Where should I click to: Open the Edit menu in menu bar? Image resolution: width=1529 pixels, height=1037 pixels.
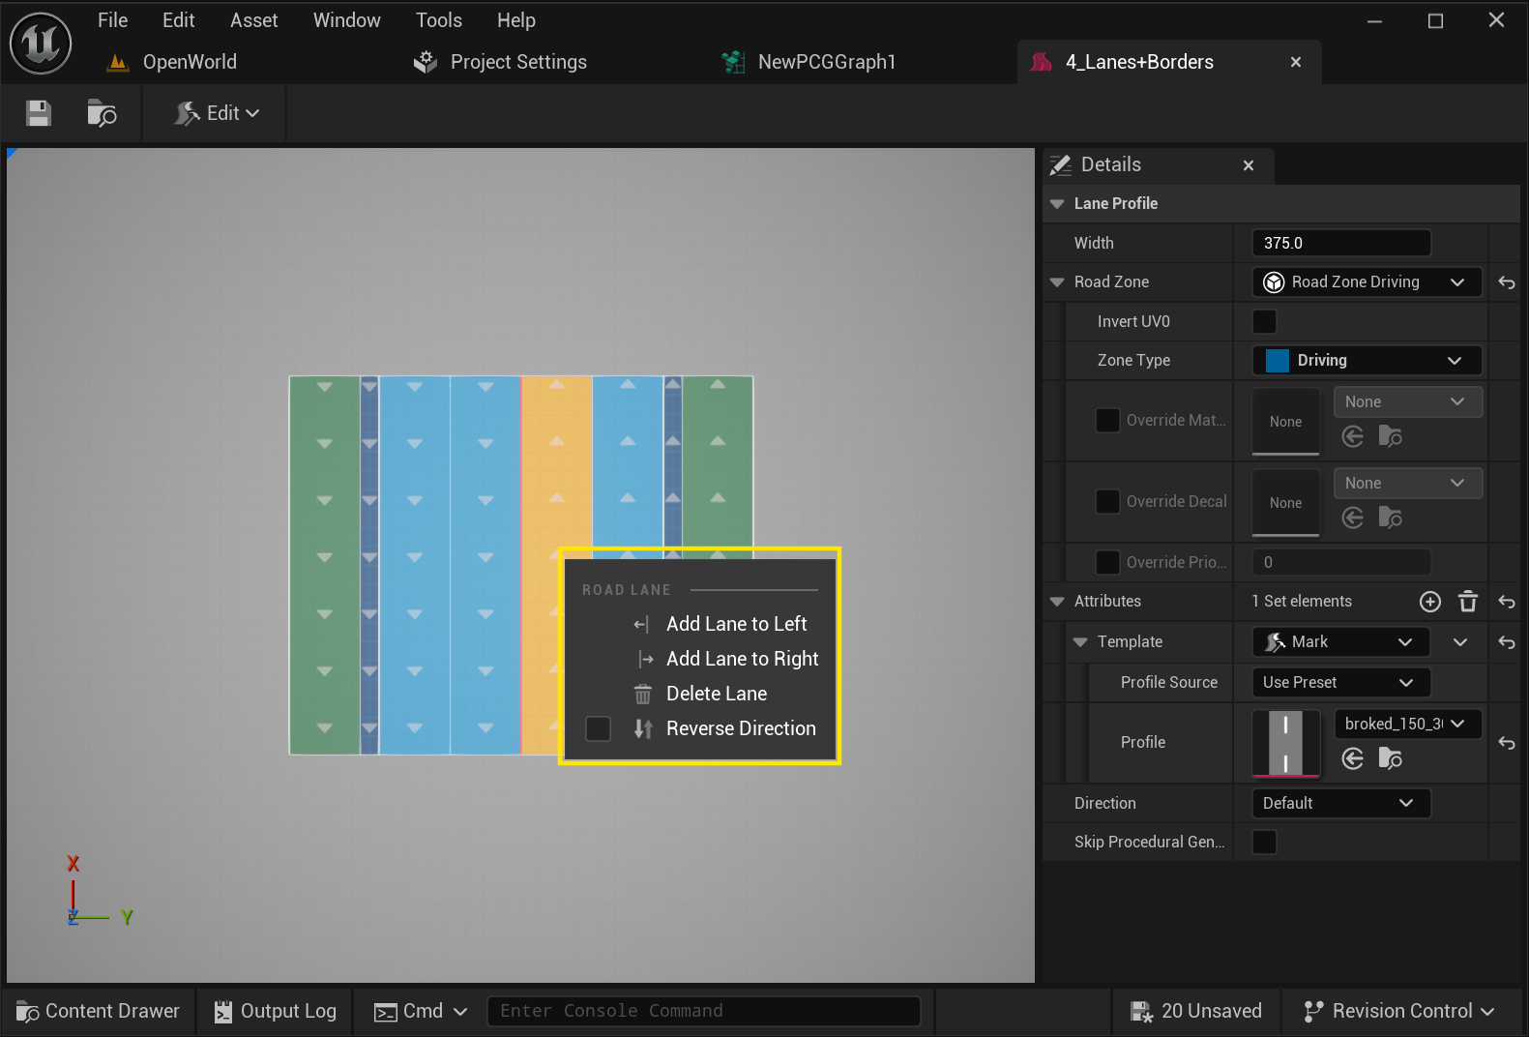pyautogui.click(x=178, y=20)
